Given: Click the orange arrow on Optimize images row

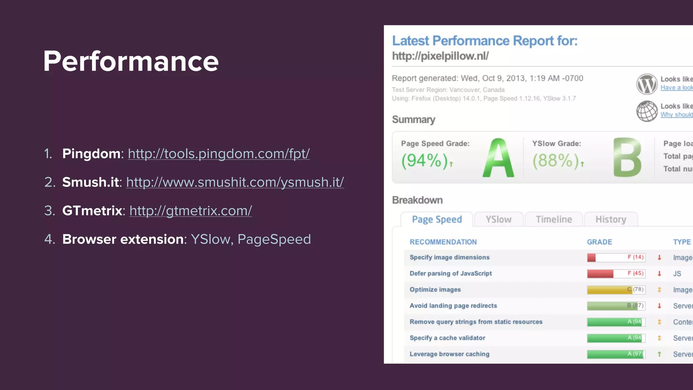Looking at the screenshot, I should pos(659,290).
